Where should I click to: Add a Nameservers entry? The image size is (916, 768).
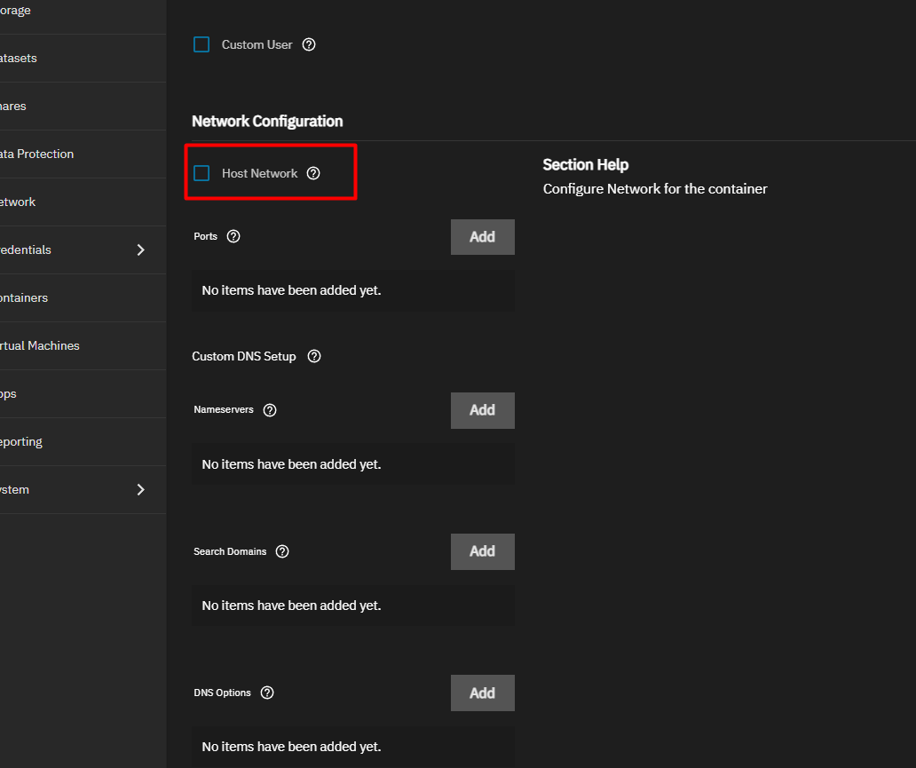point(482,410)
